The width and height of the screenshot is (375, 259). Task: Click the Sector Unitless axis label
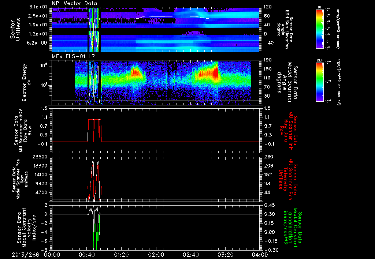15,29
